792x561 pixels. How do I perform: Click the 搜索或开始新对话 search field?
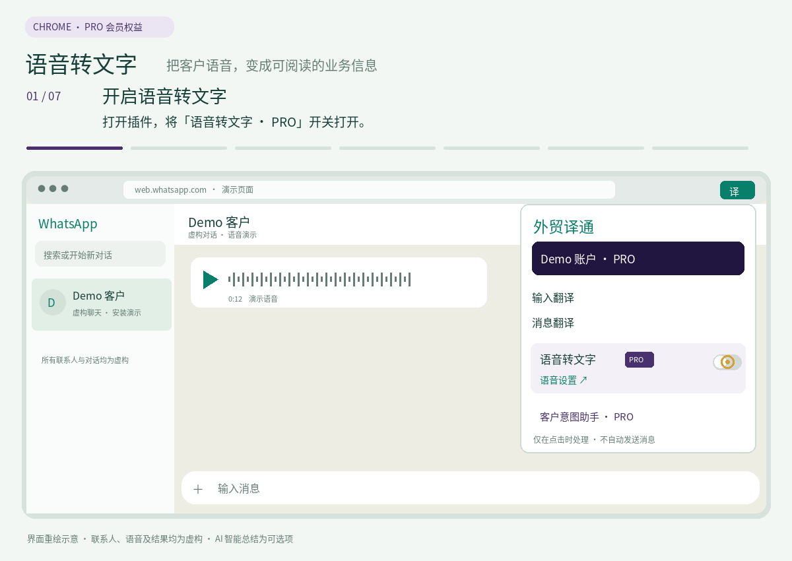click(x=100, y=254)
